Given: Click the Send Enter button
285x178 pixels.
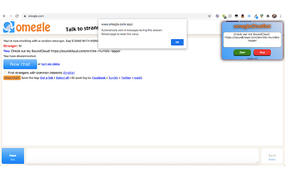Looking at the screenshot, I should pos(272,156).
